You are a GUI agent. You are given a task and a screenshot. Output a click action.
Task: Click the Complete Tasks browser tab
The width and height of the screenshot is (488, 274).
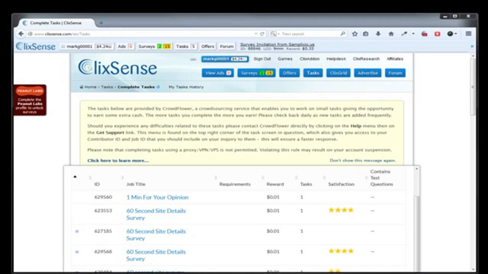(56, 23)
